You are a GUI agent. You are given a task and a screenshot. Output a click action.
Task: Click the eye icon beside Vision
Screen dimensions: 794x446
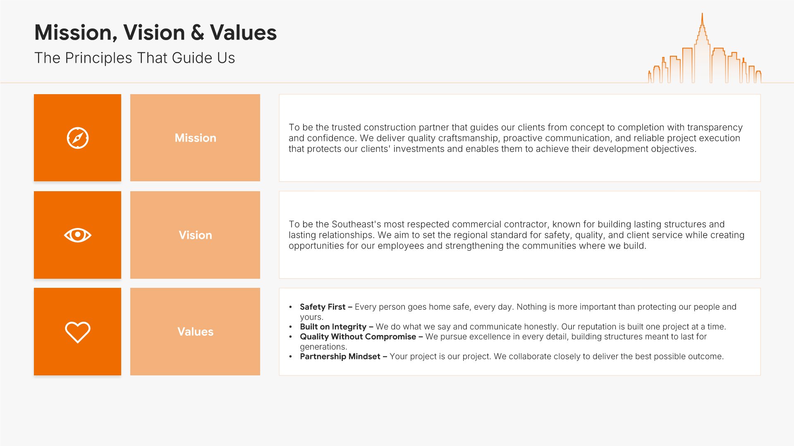78,235
